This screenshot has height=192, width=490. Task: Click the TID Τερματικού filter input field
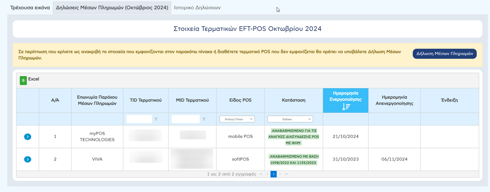tap(139, 119)
